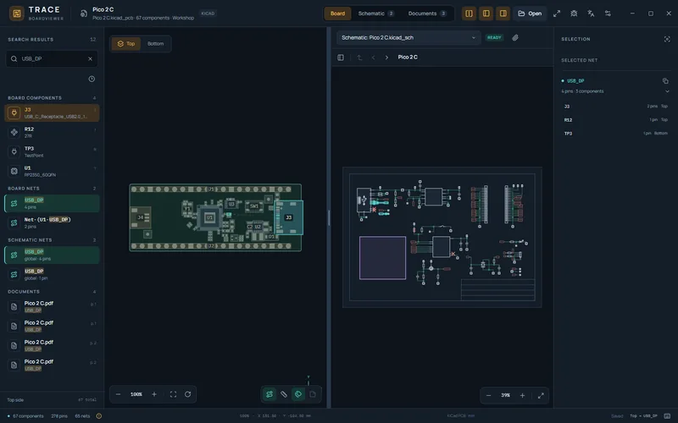The height and width of the screenshot is (423, 678).
Task: Select TP3 in selected net list
Action: coord(616,134)
